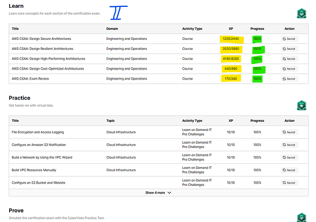Viewport: 316px width, 222px height.
Task: Click the XP column header in Practice table
Action: click(x=230, y=121)
